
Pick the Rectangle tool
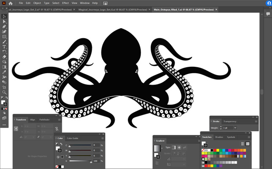[4, 37]
